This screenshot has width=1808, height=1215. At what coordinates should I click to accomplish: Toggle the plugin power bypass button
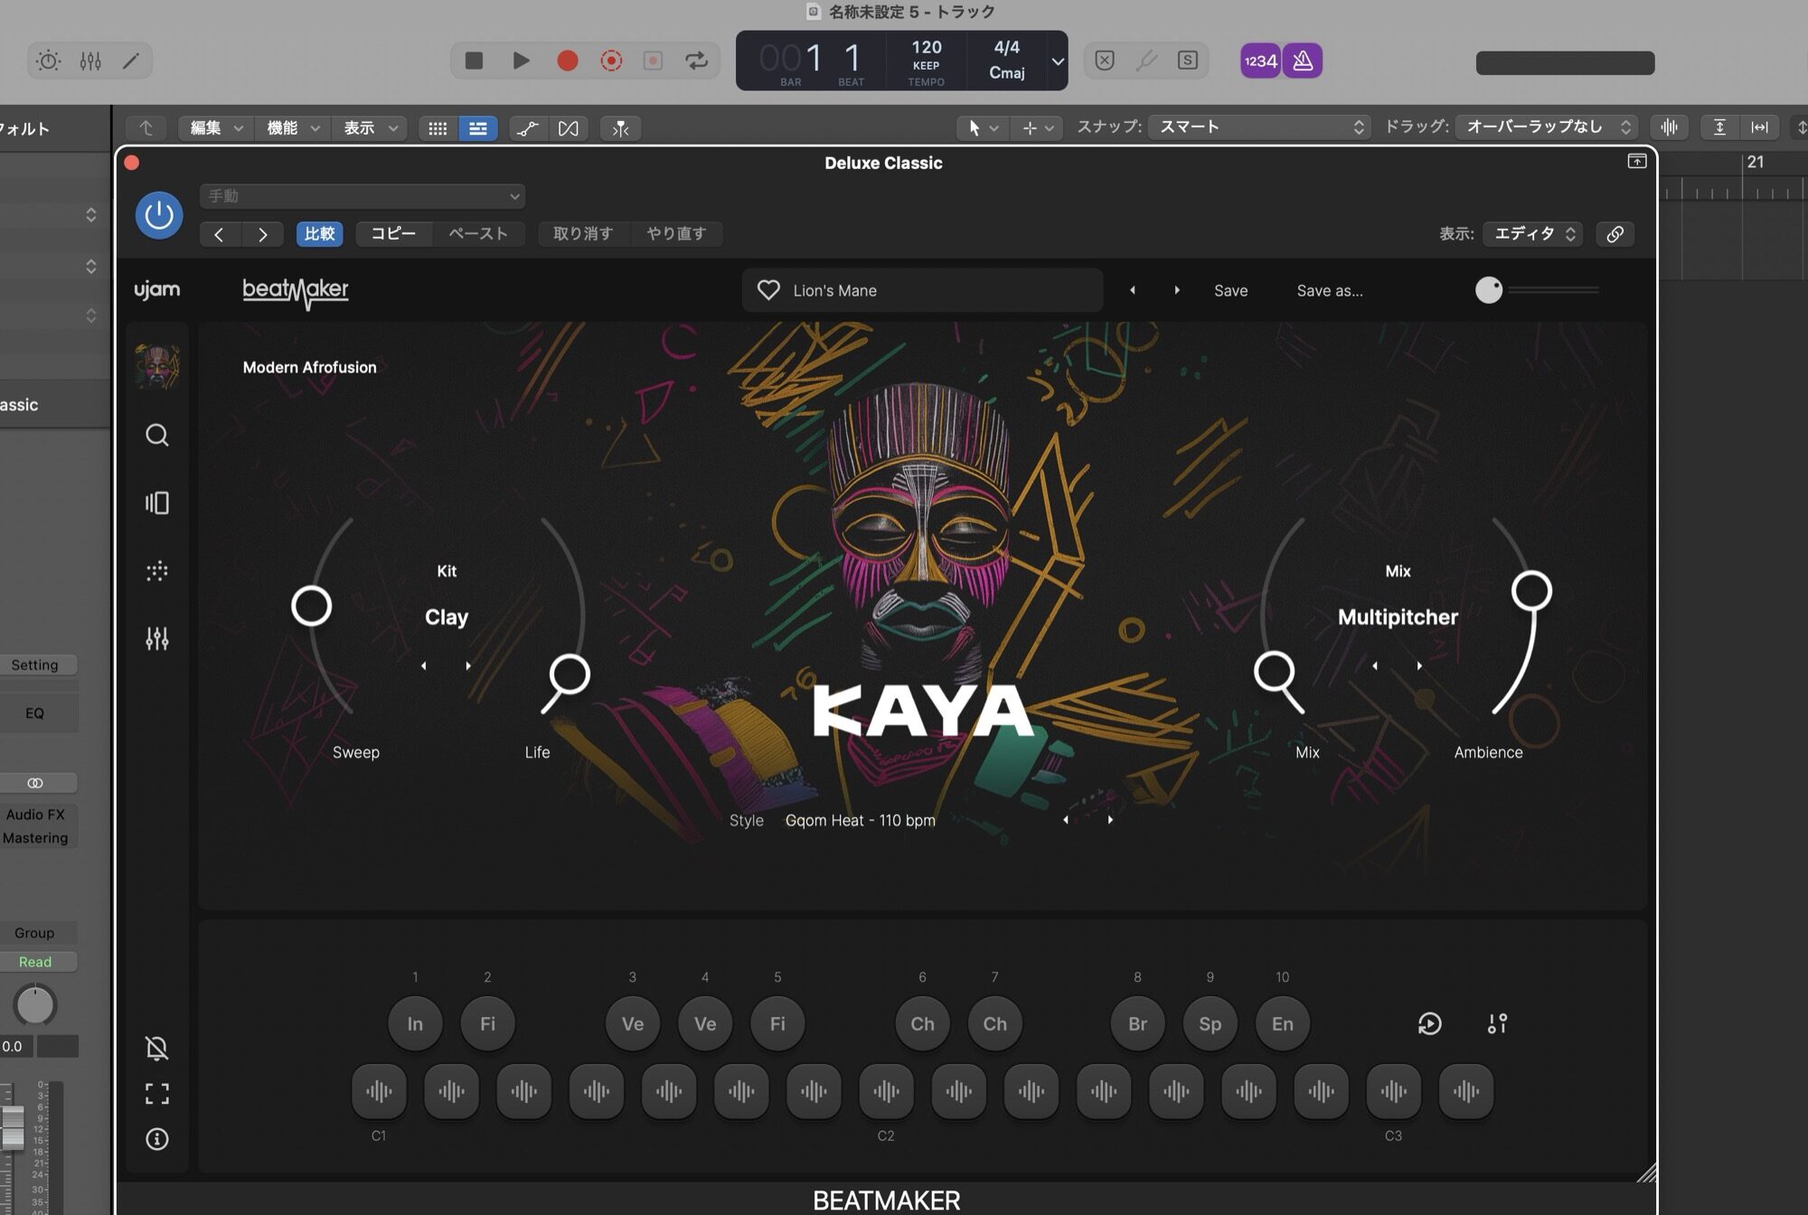(159, 215)
